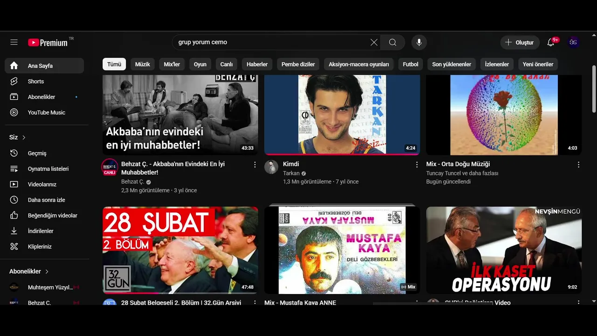The image size is (597, 336).
Task: Select the Yeni öneriler chip
Action: (x=538, y=64)
